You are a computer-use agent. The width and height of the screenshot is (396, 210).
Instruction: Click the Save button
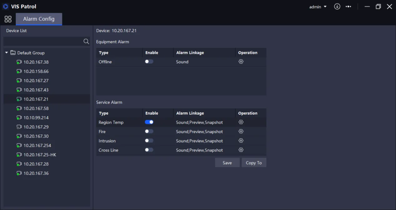[x=227, y=163]
